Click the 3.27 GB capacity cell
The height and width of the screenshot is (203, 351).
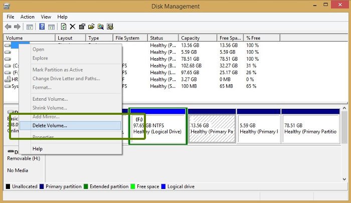(189, 80)
